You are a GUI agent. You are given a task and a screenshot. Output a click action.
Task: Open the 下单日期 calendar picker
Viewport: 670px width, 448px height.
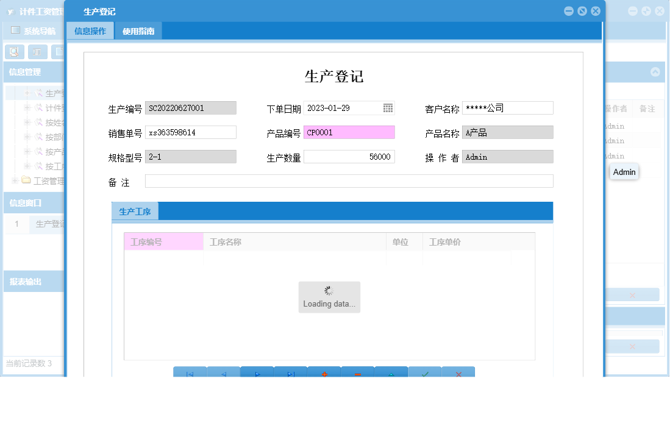pos(388,108)
